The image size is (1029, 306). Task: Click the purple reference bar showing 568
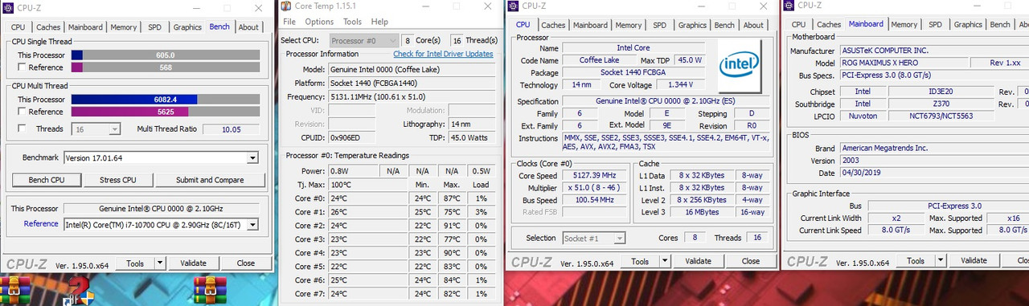pos(166,67)
